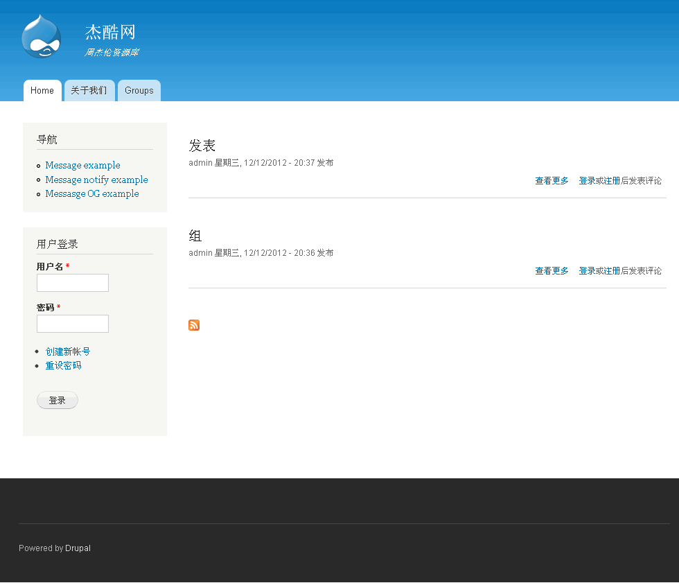This screenshot has height=583, width=679.
Task: Open the Message example link
Action: click(x=82, y=165)
